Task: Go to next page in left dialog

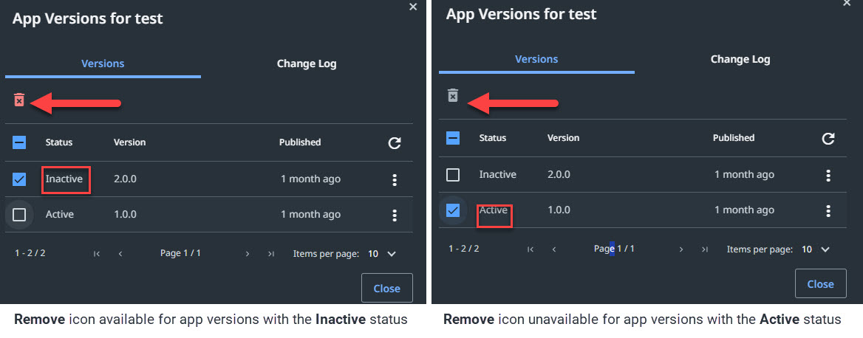Action: click(x=248, y=254)
